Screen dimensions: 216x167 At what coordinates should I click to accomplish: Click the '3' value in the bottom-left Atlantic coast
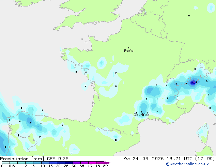(x=5, y=147)
